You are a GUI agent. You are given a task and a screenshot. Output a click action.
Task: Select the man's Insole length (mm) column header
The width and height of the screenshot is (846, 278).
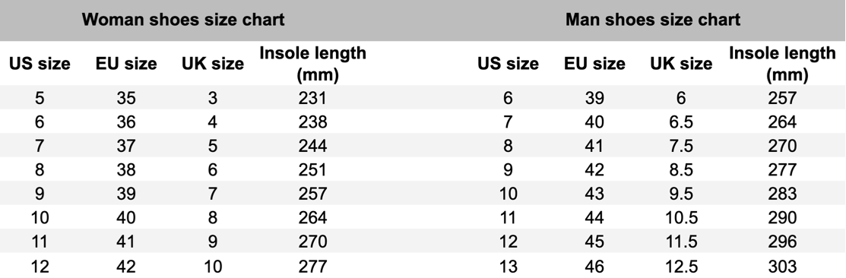[x=782, y=64]
